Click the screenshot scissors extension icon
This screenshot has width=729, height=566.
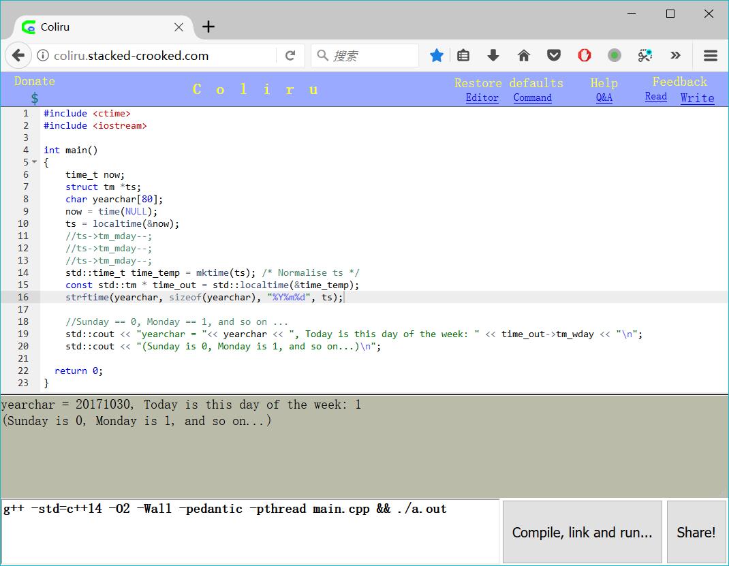click(645, 56)
